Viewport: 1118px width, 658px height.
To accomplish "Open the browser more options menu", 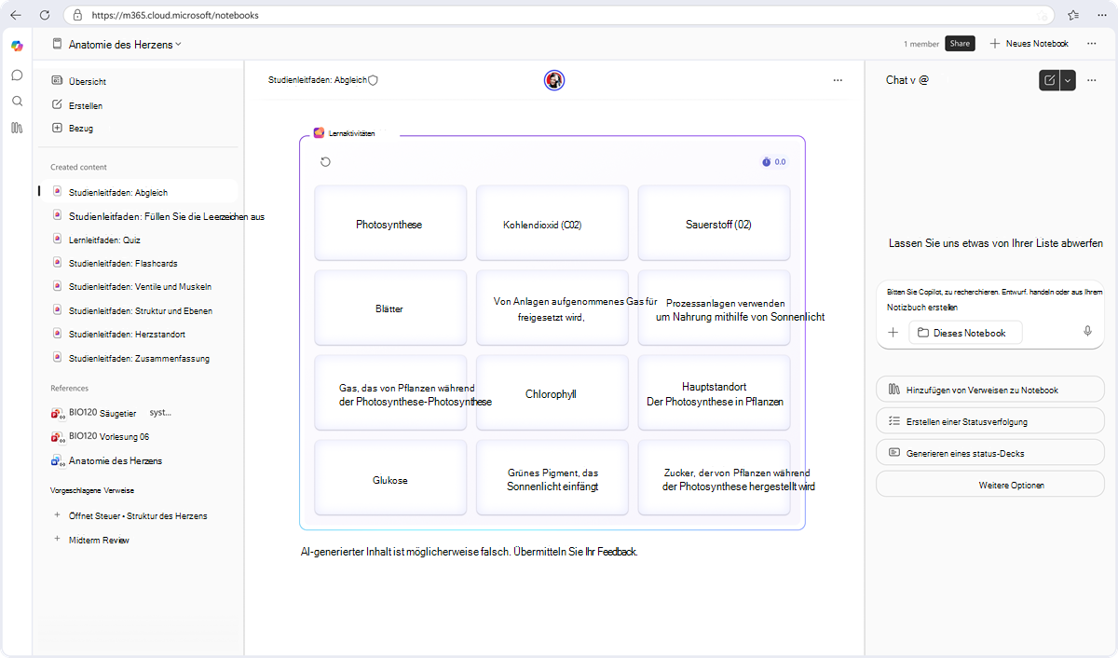I will click(1100, 15).
